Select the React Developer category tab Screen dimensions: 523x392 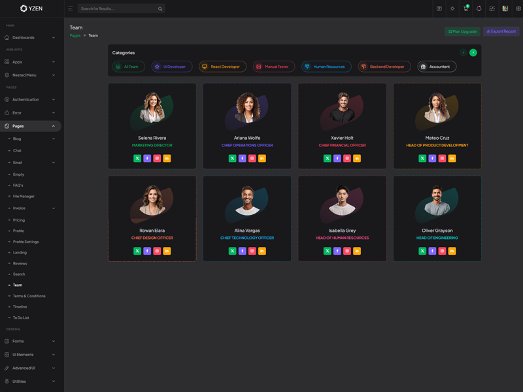point(222,67)
